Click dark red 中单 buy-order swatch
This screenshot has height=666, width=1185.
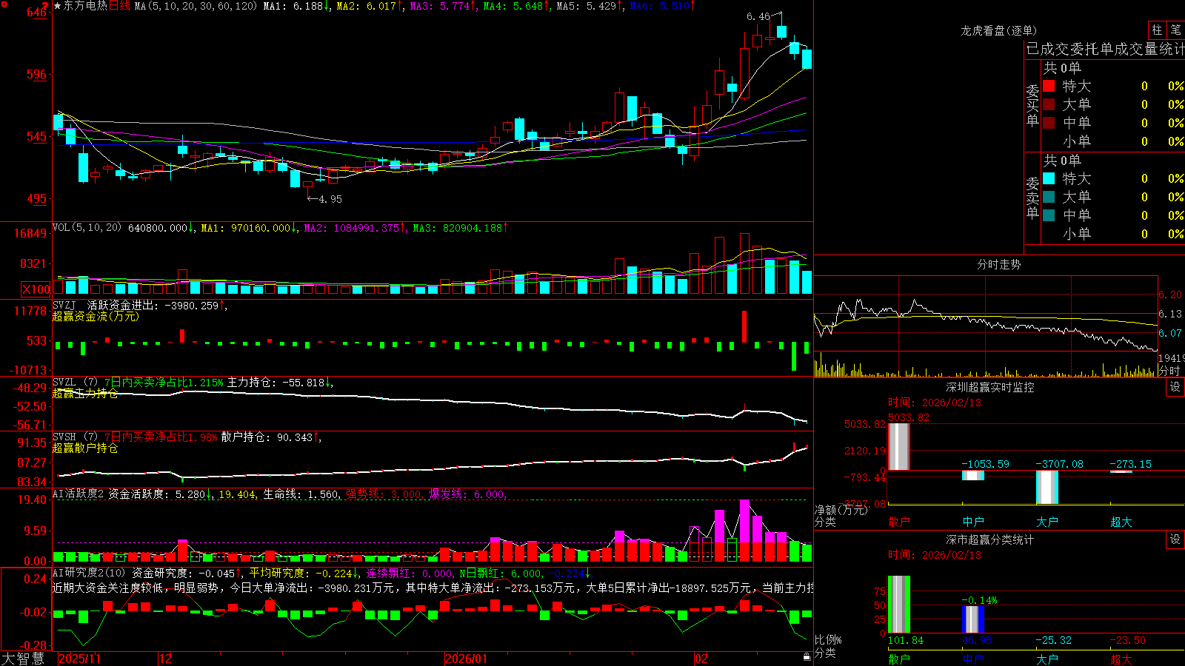pos(1049,123)
